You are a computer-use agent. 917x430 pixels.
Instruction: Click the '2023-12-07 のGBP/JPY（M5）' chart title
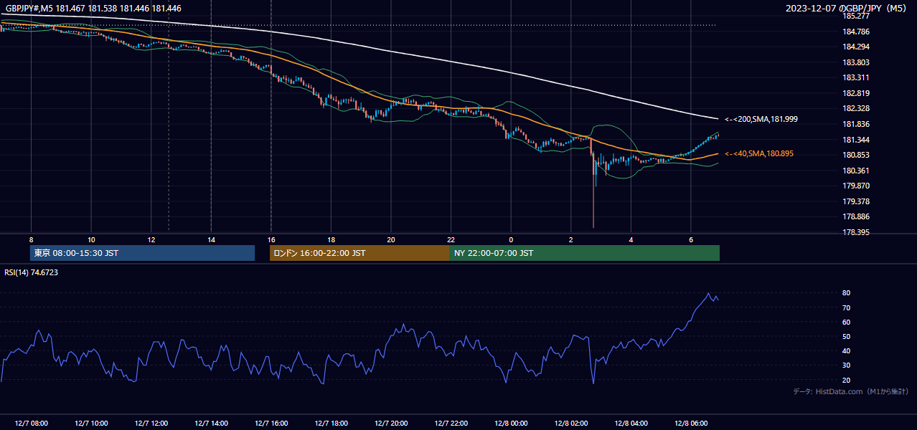pyautogui.click(x=847, y=9)
